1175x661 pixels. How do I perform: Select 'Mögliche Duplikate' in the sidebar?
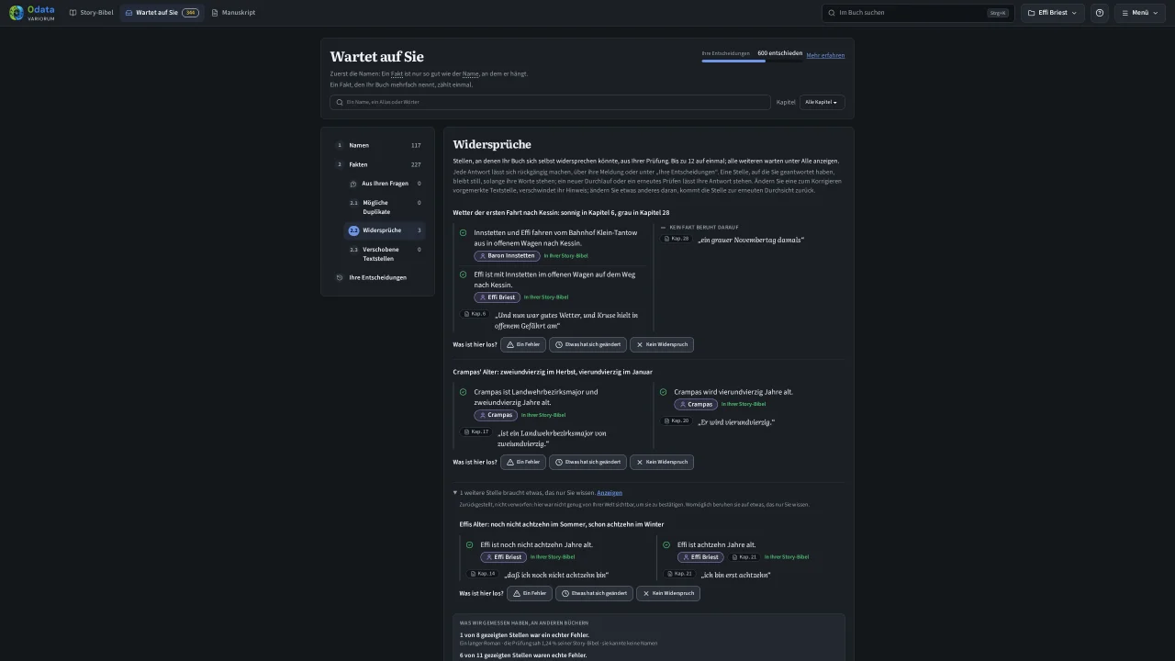pos(385,207)
